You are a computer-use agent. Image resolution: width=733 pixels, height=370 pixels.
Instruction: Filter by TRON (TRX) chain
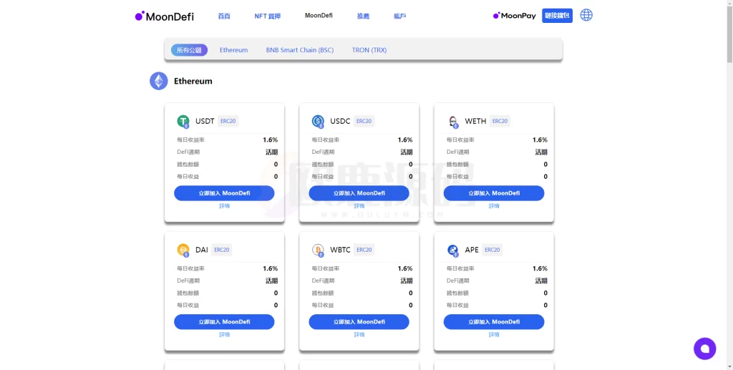(369, 50)
